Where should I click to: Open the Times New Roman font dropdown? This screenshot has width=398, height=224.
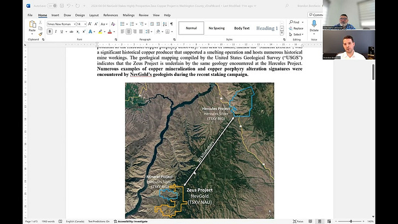[74, 24]
